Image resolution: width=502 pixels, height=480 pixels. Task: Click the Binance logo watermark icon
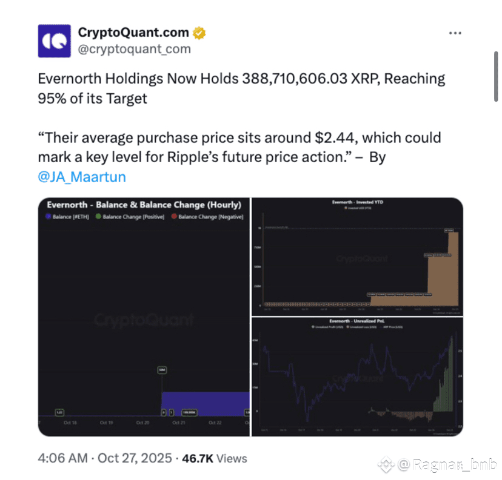coord(386,464)
